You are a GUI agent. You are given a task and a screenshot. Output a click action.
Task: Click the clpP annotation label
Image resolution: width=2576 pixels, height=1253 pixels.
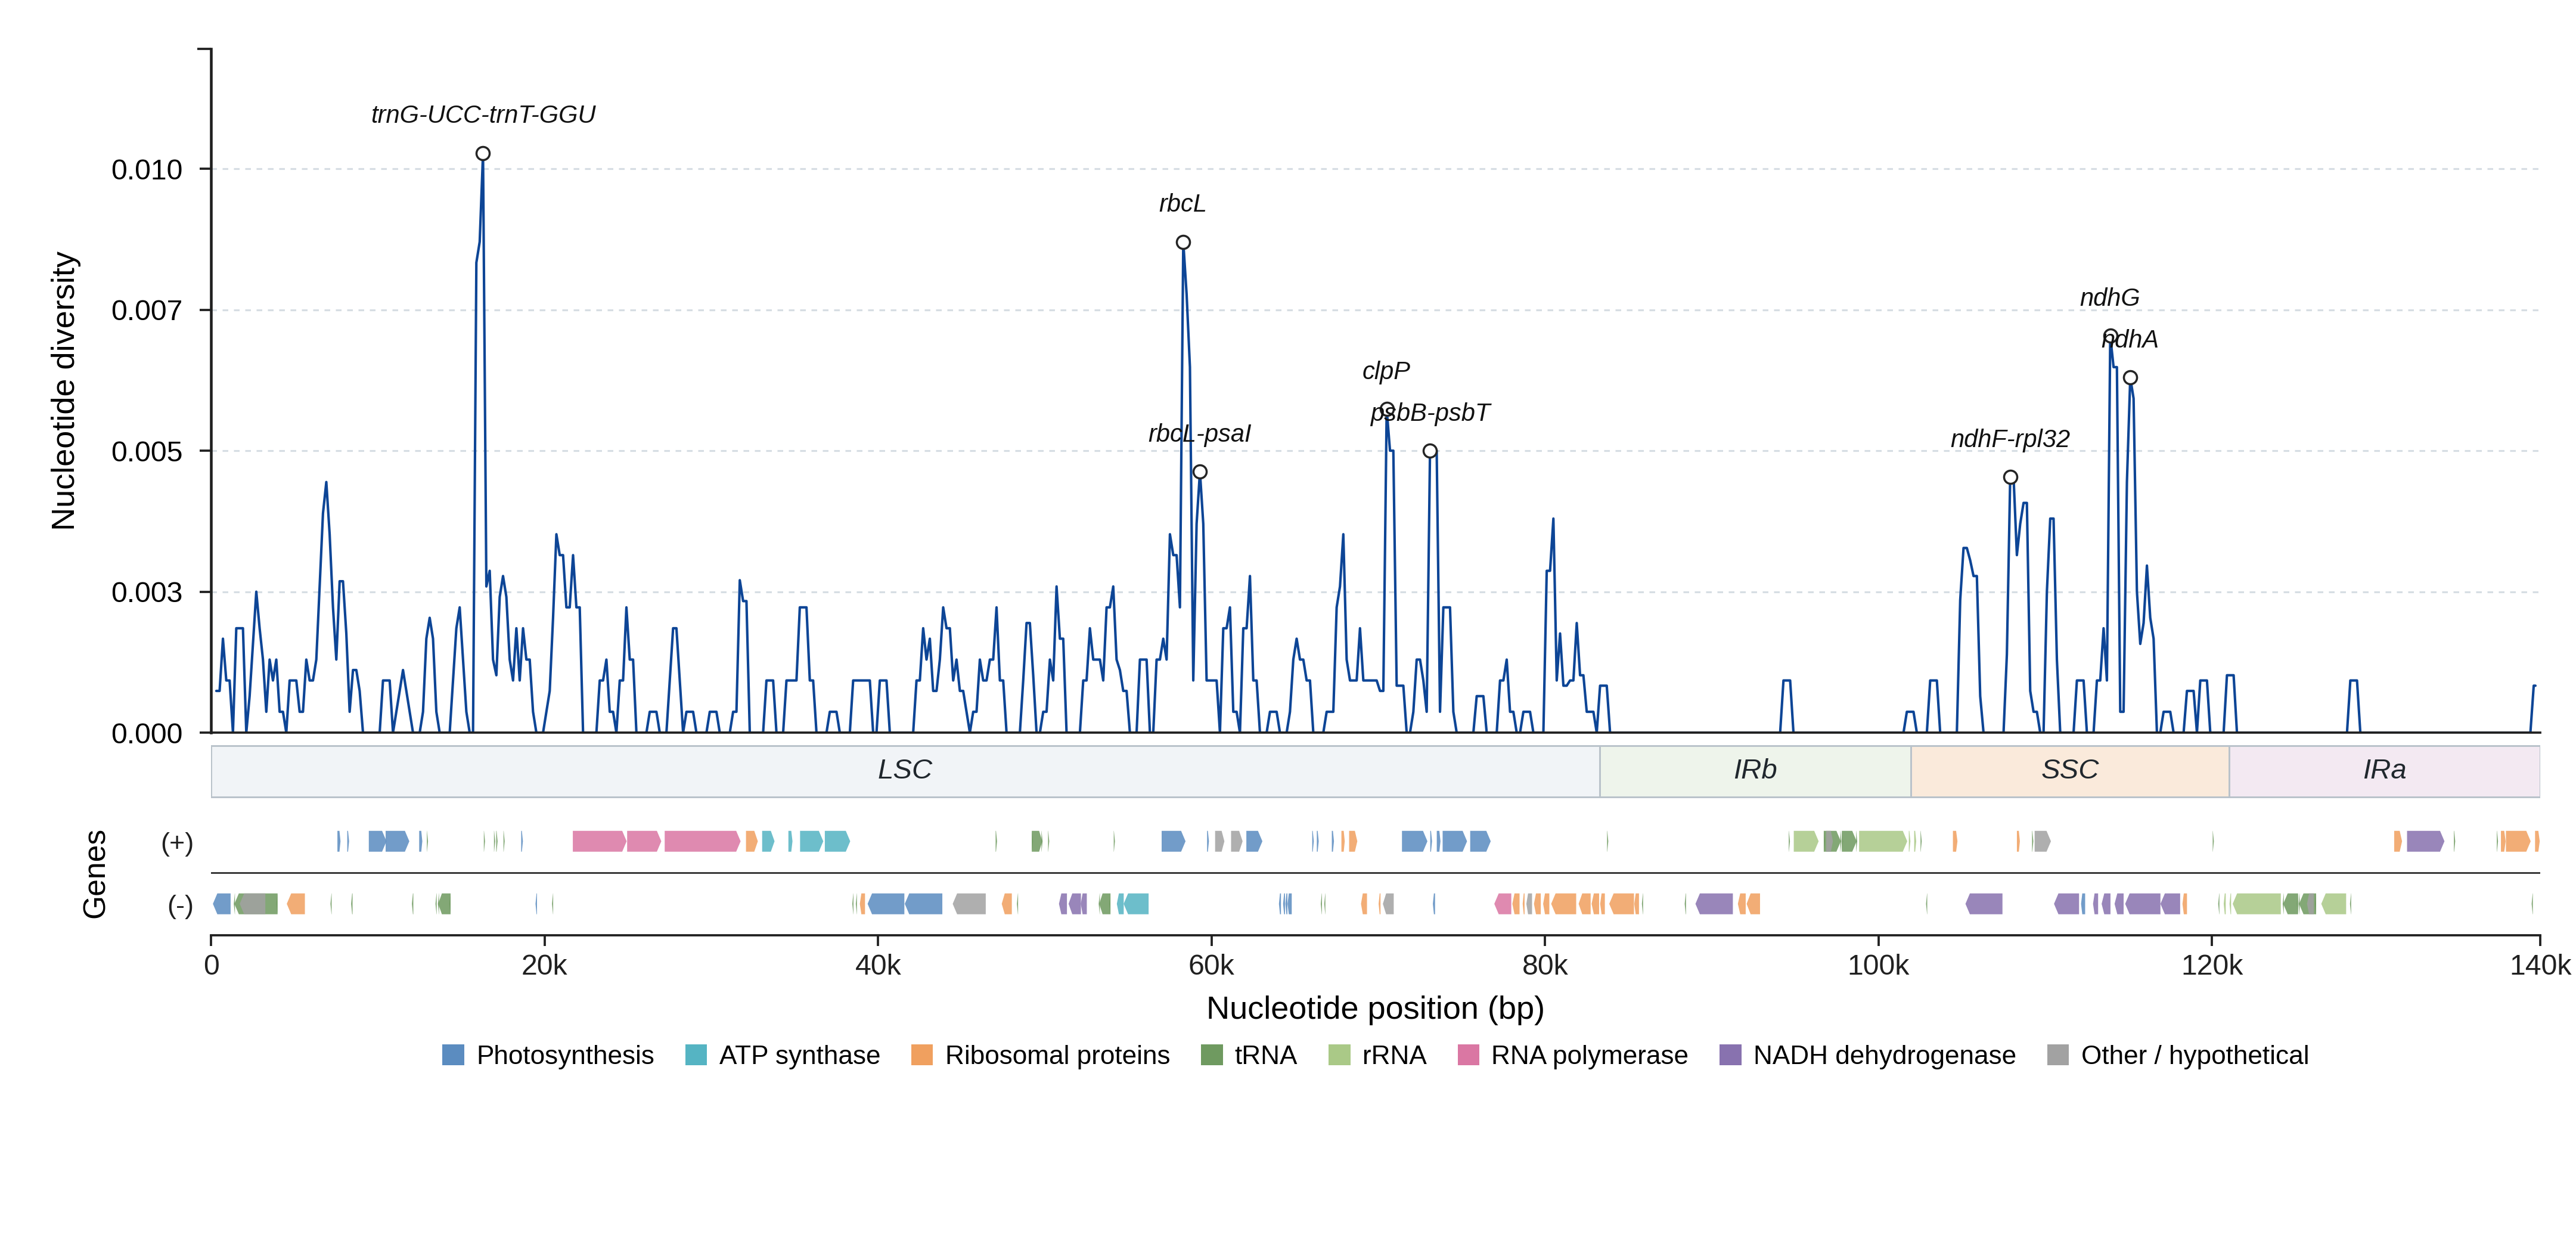coord(1386,371)
